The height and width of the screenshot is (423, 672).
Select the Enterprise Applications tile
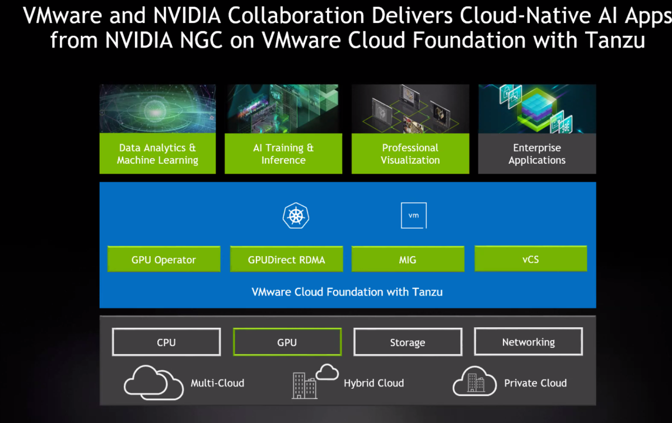point(537,154)
